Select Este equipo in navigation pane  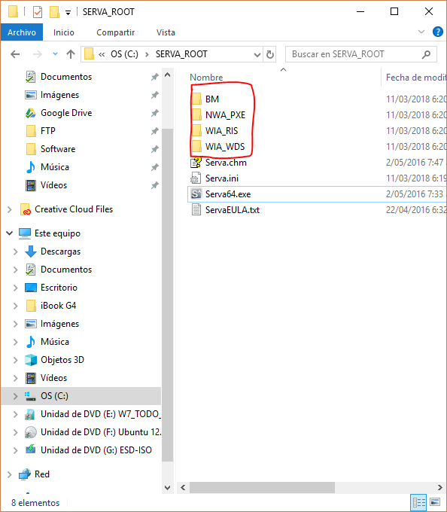click(x=57, y=233)
